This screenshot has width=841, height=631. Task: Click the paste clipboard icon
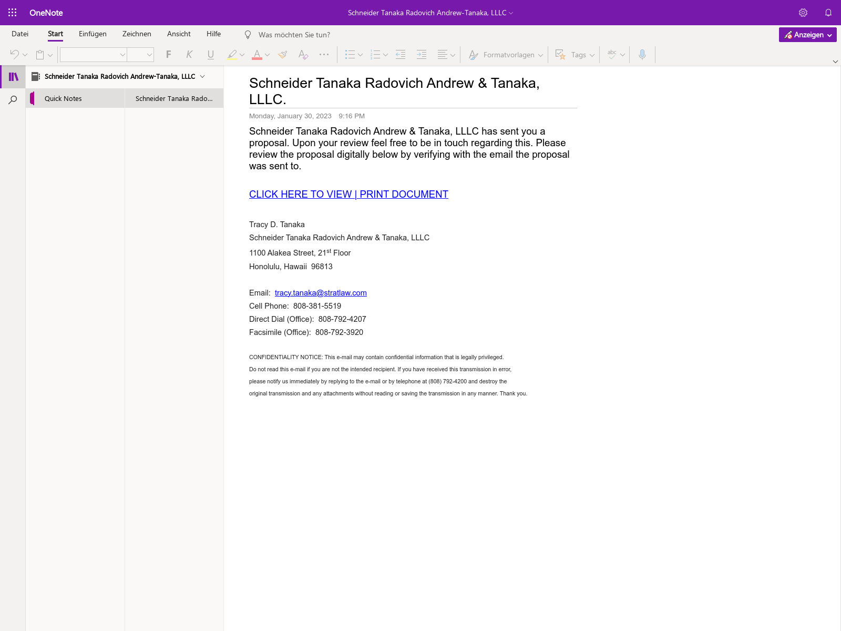[x=40, y=54]
